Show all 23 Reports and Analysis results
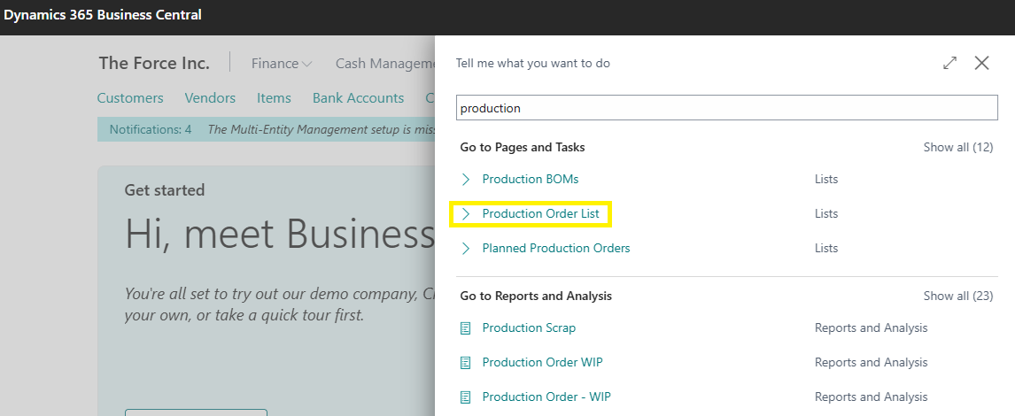 pyautogui.click(x=957, y=296)
